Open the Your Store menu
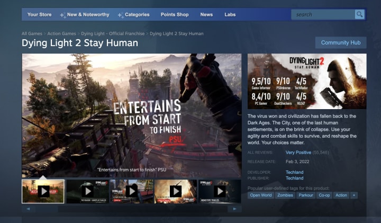 tap(39, 15)
